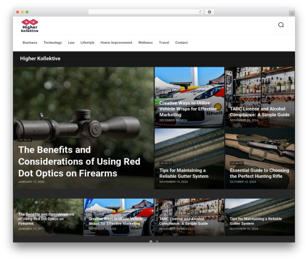Click December 30, 2024 date on top Vehicle Wraps card

pos(173,120)
